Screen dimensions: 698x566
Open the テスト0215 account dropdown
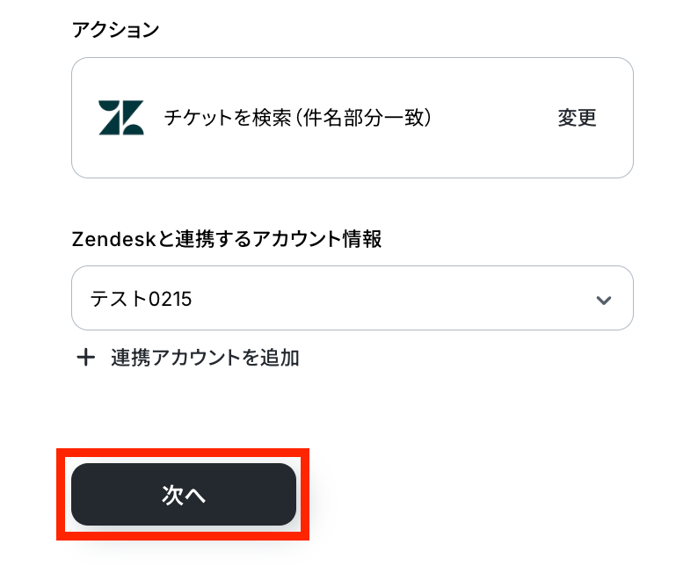tap(352, 298)
